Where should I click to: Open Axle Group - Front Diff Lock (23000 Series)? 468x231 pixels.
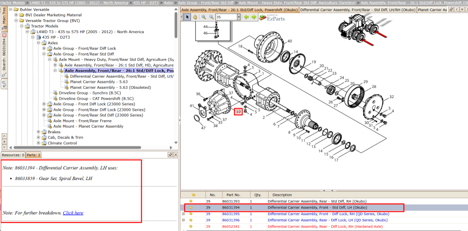(94, 104)
